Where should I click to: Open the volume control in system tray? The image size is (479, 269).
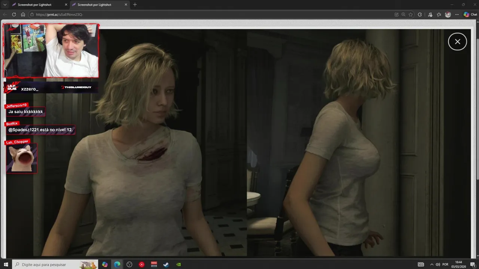(438, 265)
